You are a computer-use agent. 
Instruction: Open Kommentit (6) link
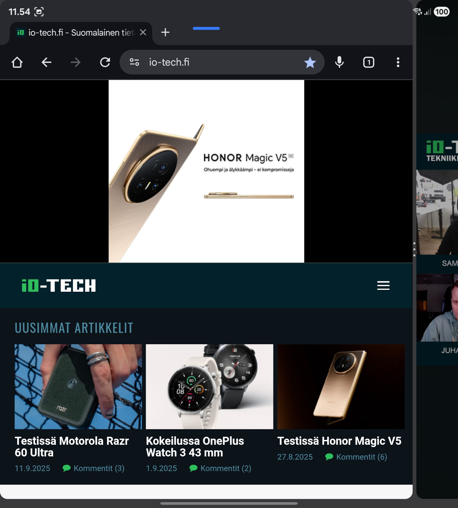pos(362,457)
